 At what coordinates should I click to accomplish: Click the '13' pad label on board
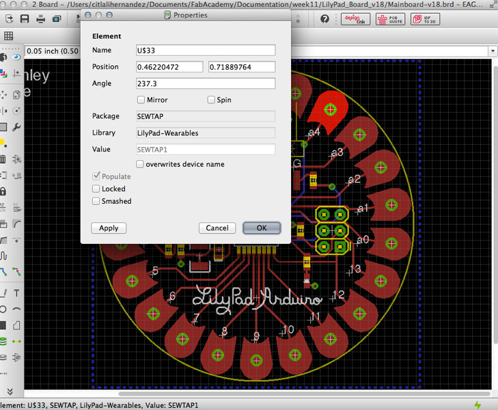[x=354, y=269]
